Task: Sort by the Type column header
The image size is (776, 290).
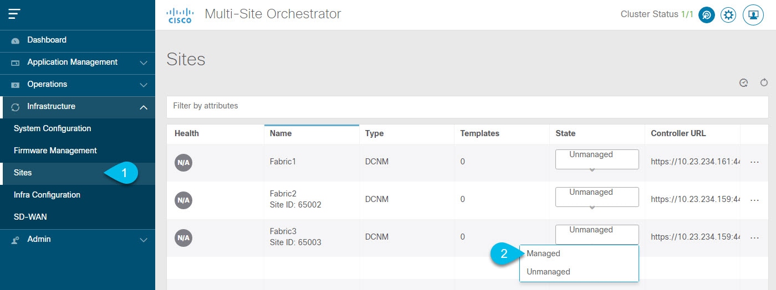Action: coord(374,133)
